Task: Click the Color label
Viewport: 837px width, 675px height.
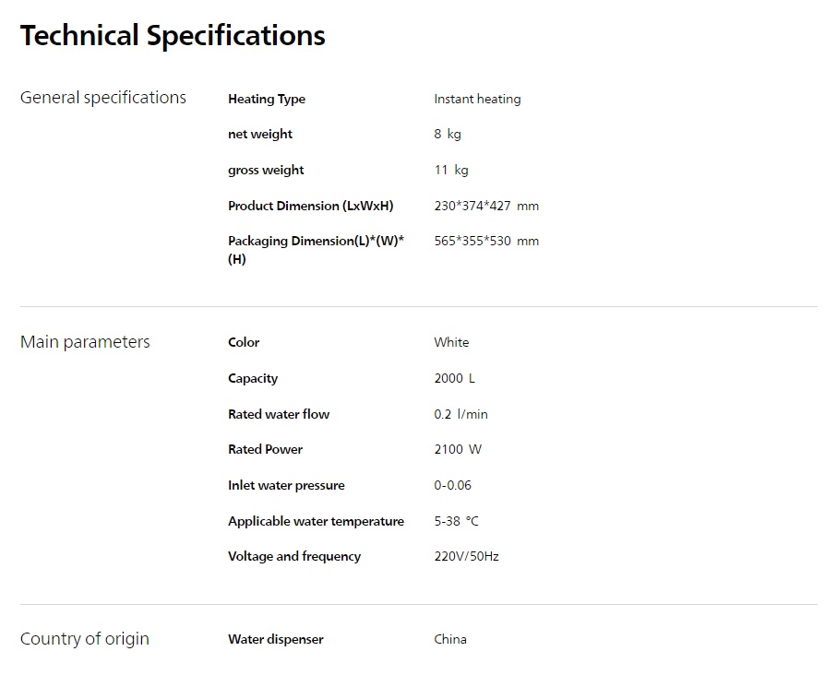Action: (x=244, y=342)
